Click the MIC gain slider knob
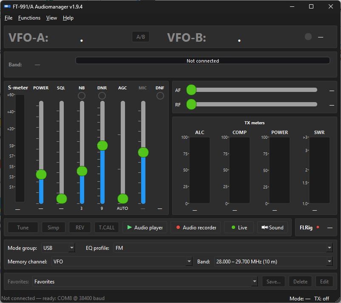The image size is (341, 303). [143, 152]
